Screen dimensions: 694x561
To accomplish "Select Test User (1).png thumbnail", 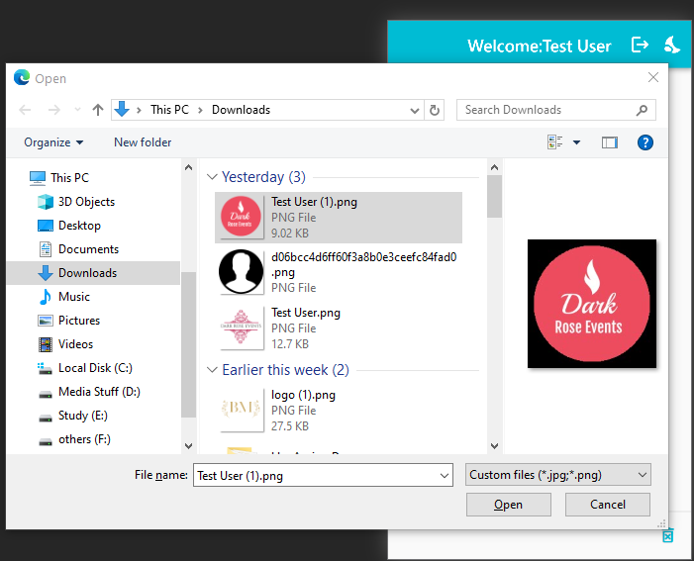I will tap(242, 217).
